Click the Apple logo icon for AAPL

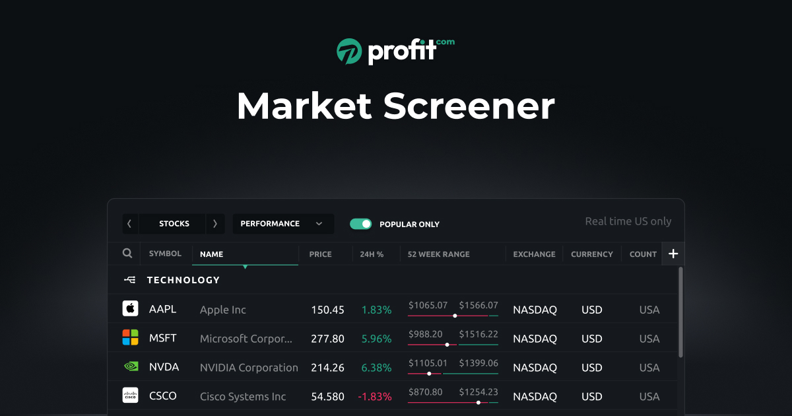(x=130, y=308)
